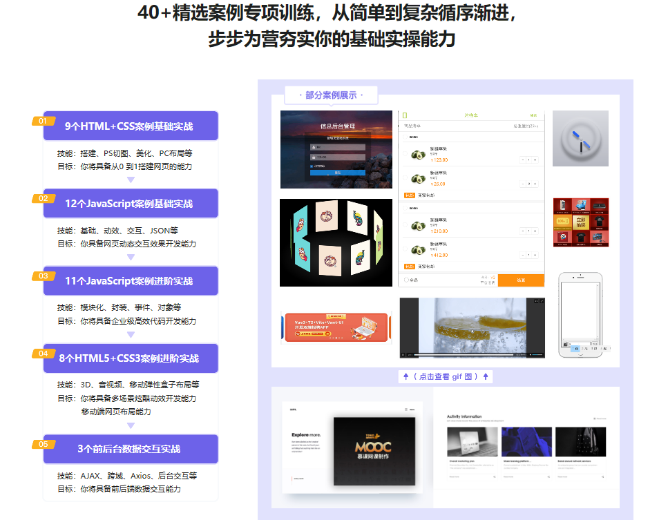
Task: Click the down arrow below JavaScript advanced section
Action: (131, 335)
